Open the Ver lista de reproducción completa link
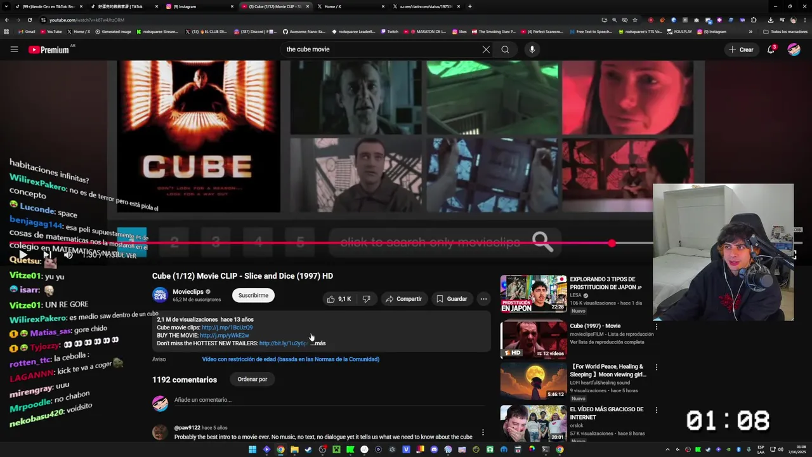812x457 pixels. tap(606, 342)
